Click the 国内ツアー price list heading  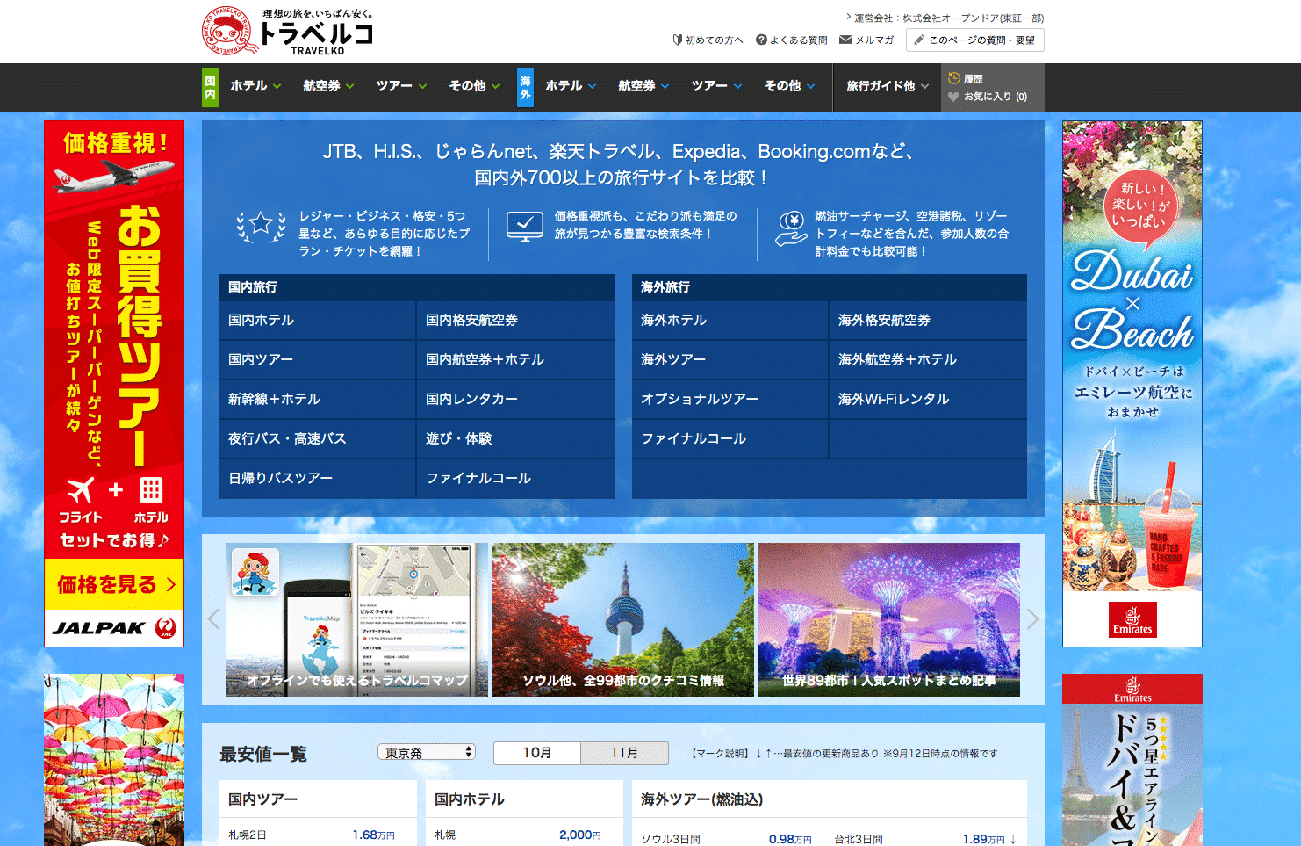click(263, 799)
